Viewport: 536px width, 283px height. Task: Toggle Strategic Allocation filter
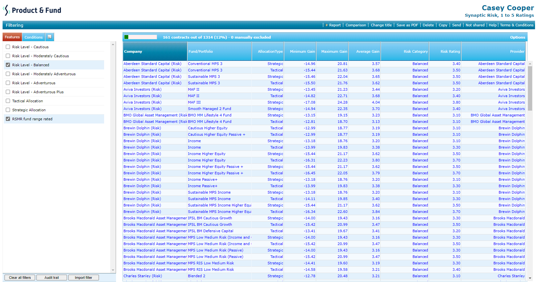(8, 110)
